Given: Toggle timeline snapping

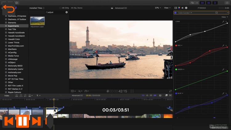Looking at the screenshot, I should (x=155, y=95).
